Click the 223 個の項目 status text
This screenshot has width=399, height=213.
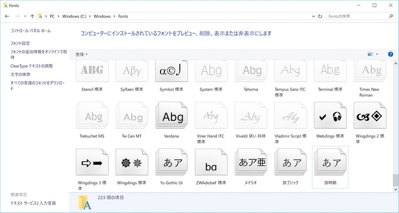(111, 198)
